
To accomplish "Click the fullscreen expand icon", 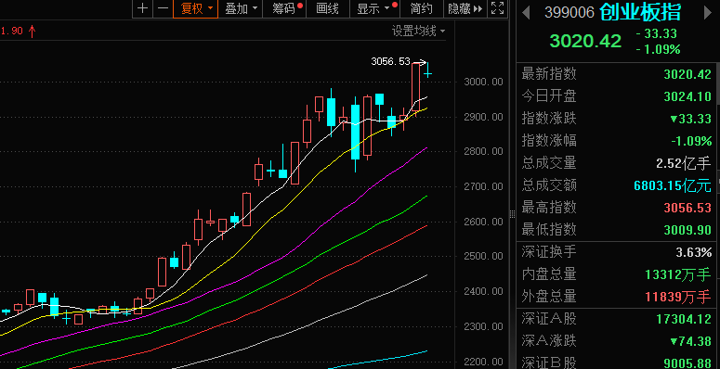I will [497, 8].
